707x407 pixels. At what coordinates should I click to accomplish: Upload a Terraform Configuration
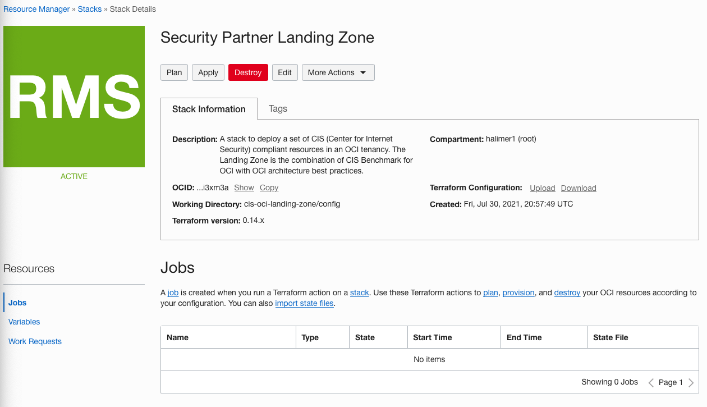click(542, 188)
